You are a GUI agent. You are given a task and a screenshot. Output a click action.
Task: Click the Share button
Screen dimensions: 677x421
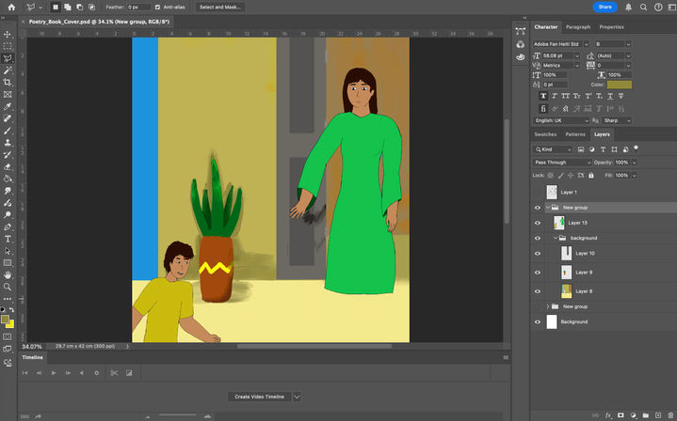(x=604, y=7)
